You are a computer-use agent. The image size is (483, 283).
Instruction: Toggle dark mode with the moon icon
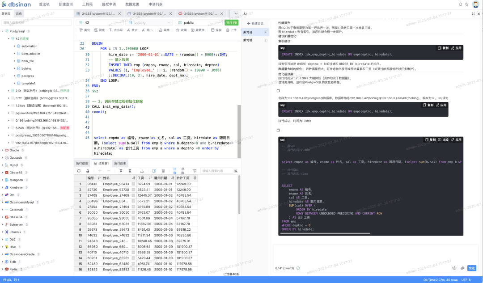pyautogui.click(x=467, y=4)
